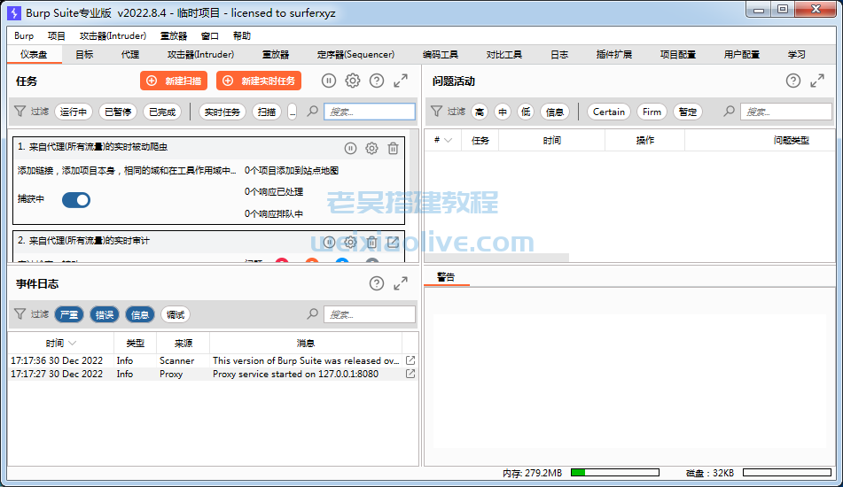The height and width of the screenshot is (487, 843).
Task: Delete task 2 with the trash icon
Action: [371, 242]
